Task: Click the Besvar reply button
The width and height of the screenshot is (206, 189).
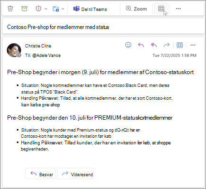Action: click(x=40, y=173)
